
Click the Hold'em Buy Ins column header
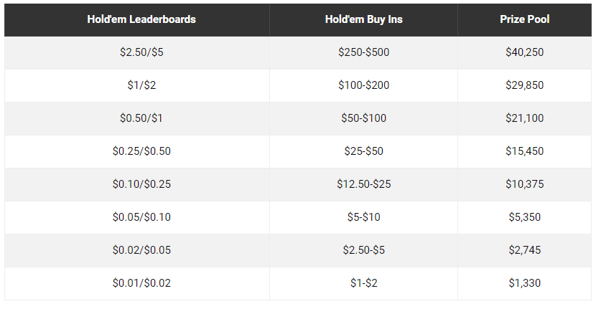[364, 19]
